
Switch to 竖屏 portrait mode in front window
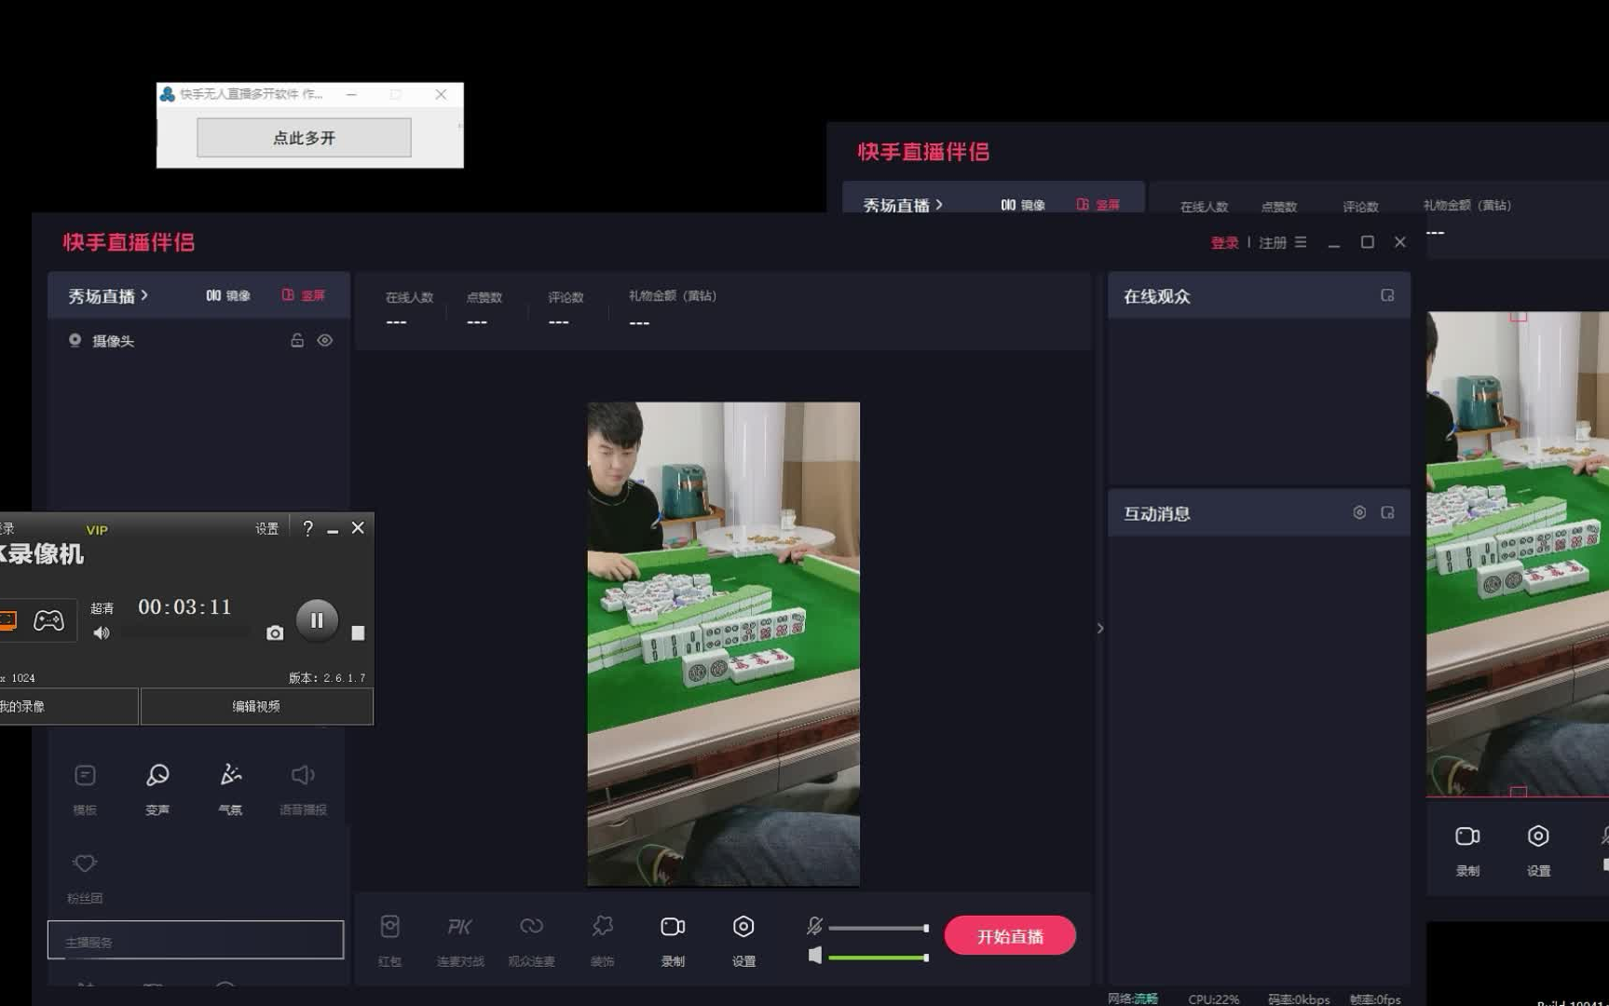pyautogui.click(x=304, y=295)
